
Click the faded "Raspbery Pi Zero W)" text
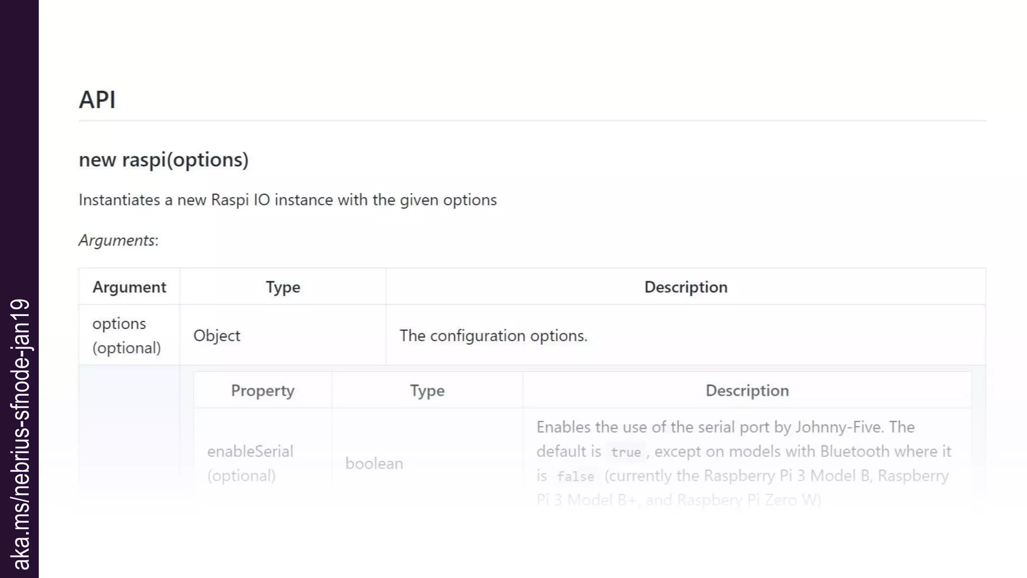[749, 500]
